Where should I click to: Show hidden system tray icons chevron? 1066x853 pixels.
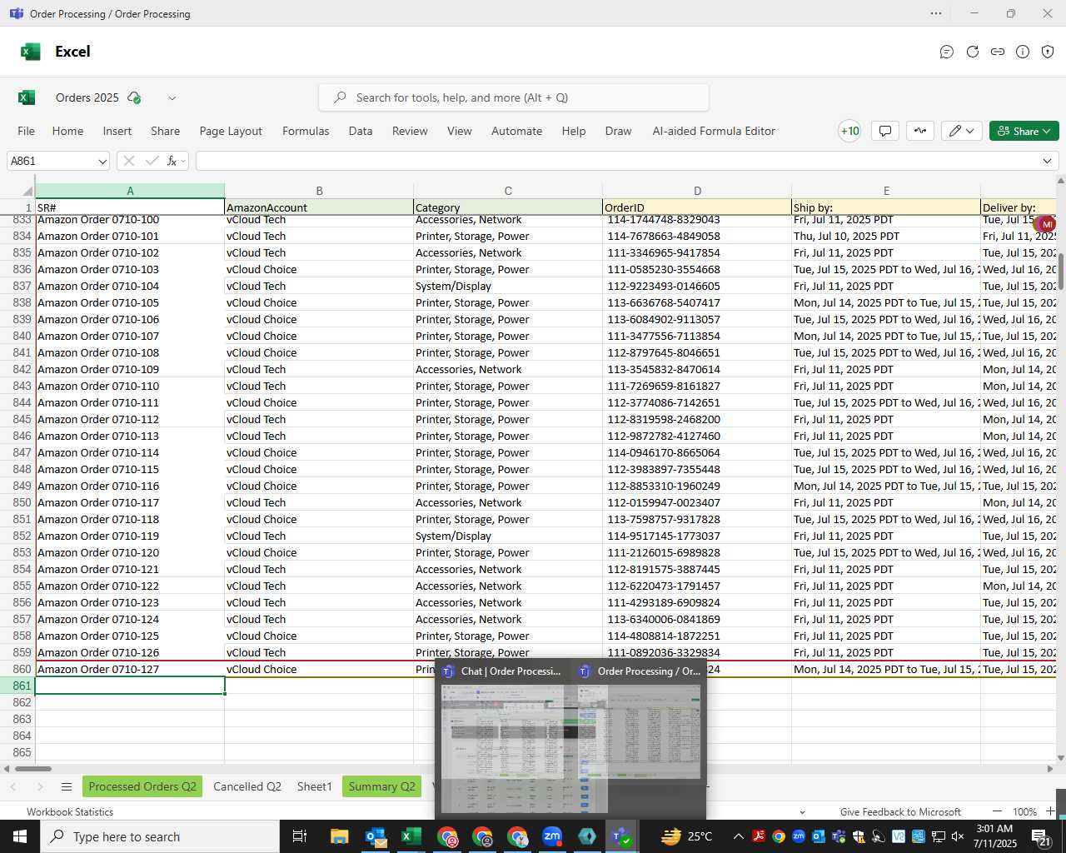tap(739, 836)
